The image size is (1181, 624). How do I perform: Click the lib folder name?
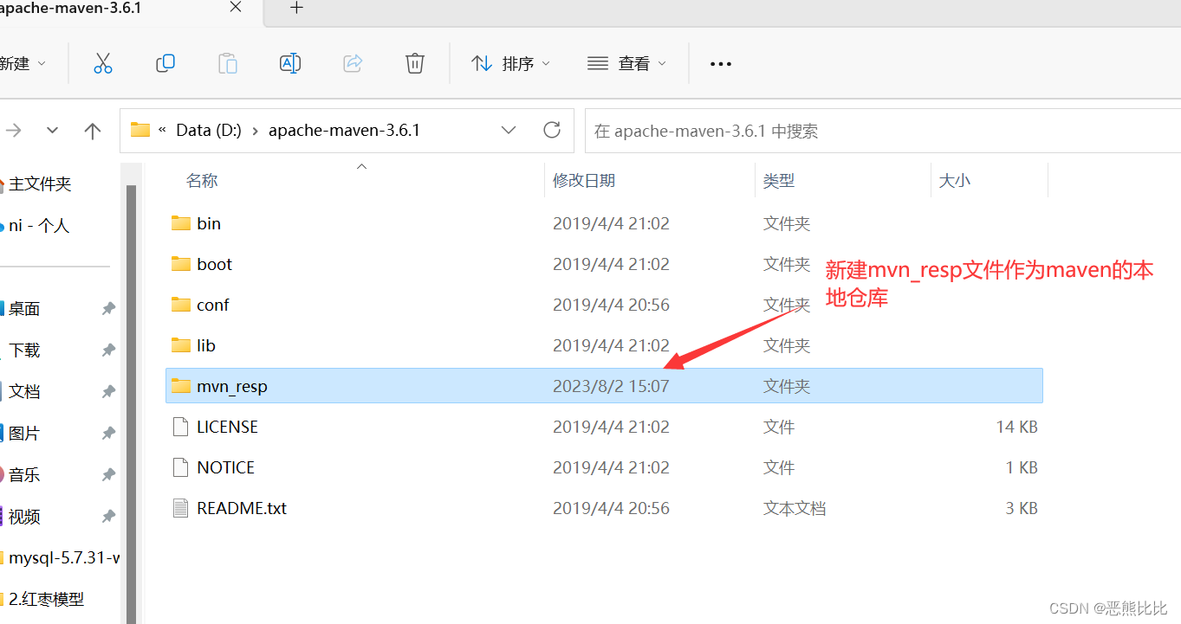(x=206, y=345)
